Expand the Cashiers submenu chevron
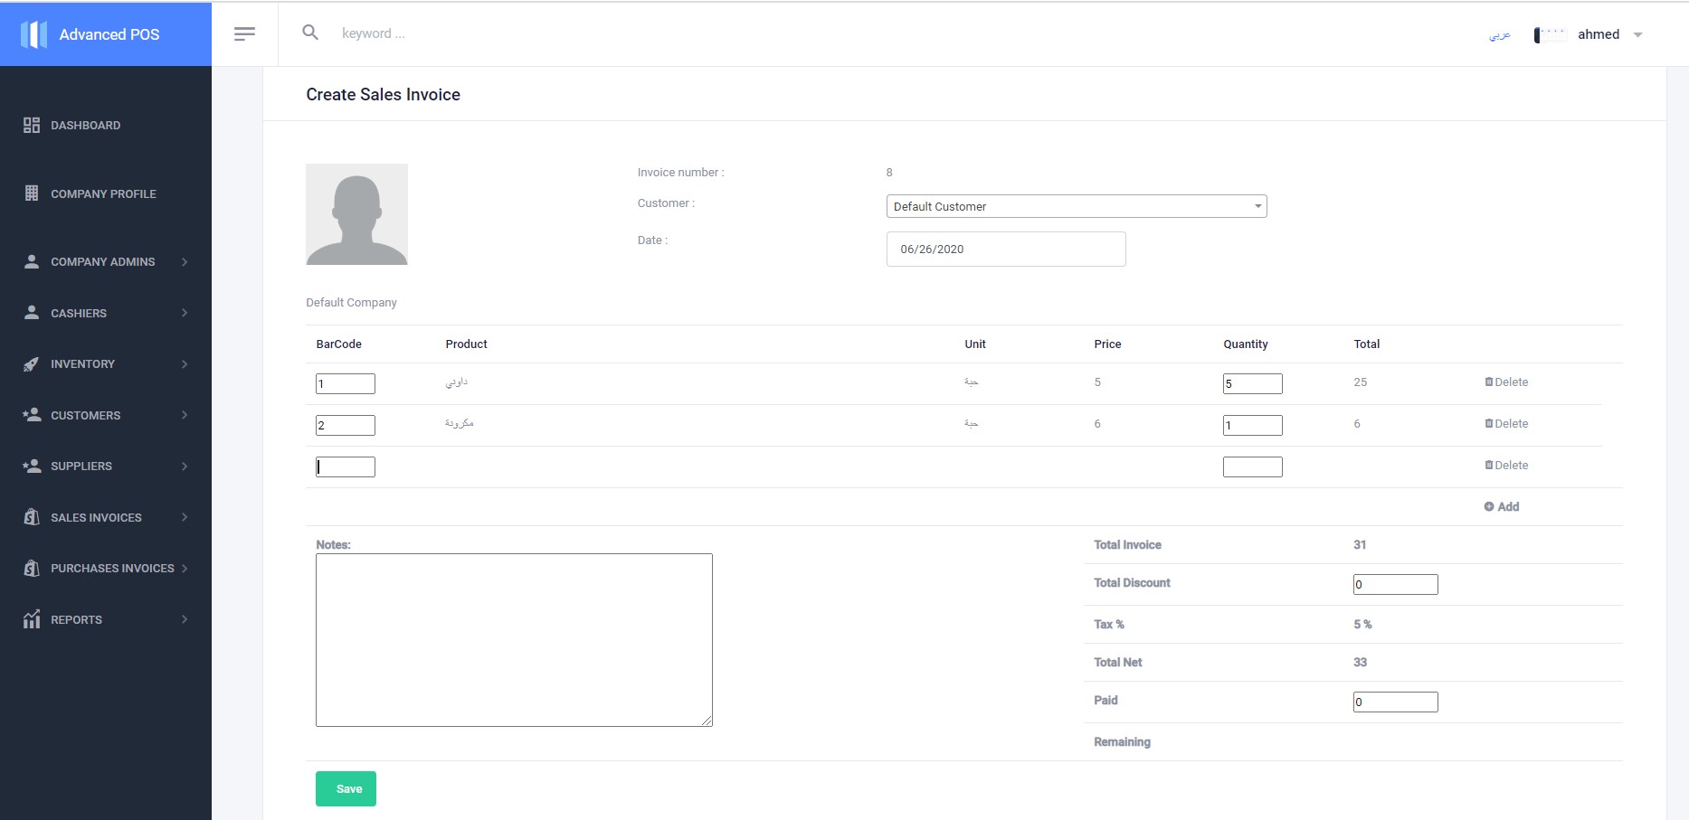The width and height of the screenshot is (1689, 820). [x=185, y=313]
